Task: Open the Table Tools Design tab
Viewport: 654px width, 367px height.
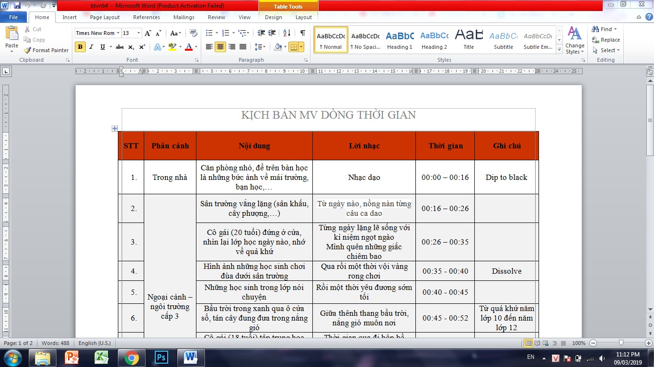Action: tap(274, 17)
